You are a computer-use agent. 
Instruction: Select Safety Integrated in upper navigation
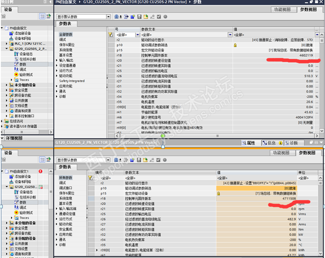click(72, 81)
